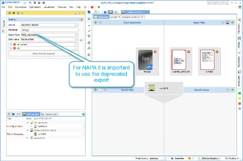Screen dimensions: 243x161
Task: Click the red stop icon in menu bar
Action: [92, 7]
